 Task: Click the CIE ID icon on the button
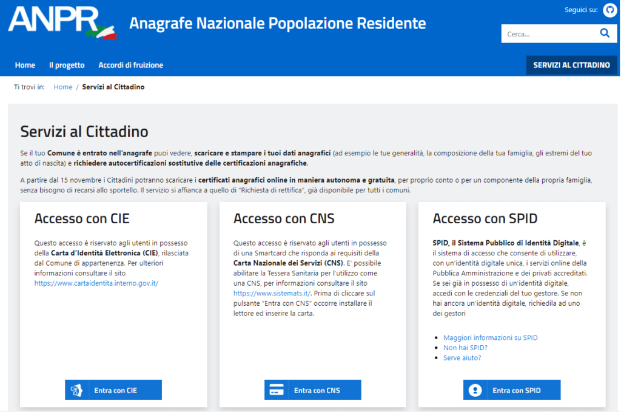(x=76, y=390)
